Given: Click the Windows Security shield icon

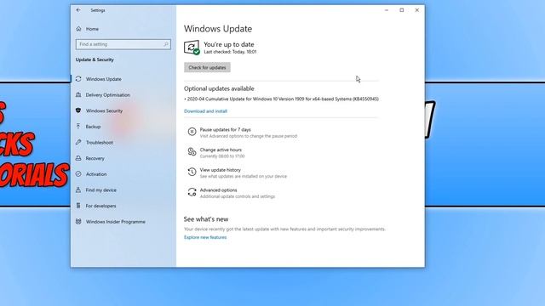Looking at the screenshot, I should click(x=78, y=110).
